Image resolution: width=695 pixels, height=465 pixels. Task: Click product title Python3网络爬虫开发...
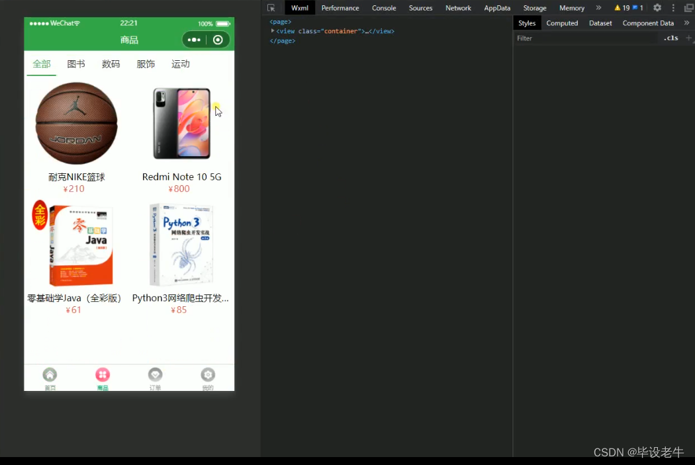tap(181, 298)
